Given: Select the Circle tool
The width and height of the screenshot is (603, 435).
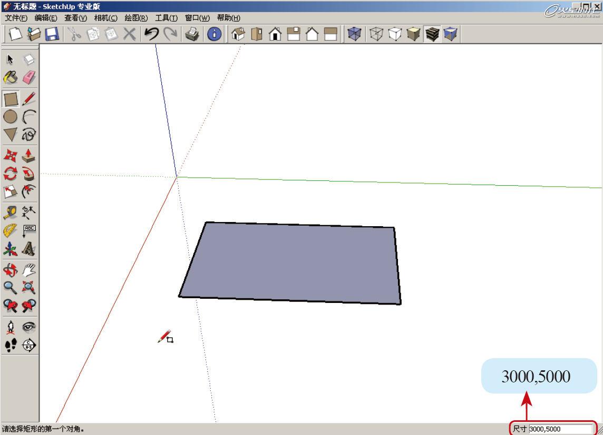Looking at the screenshot, I should click(11, 117).
